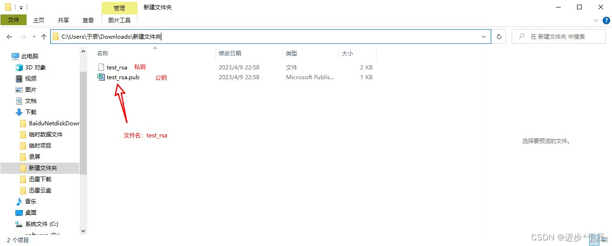Screen dimensions: 612x246
Task: Open 3D 对象 in the navigation pane
Action: point(35,68)
